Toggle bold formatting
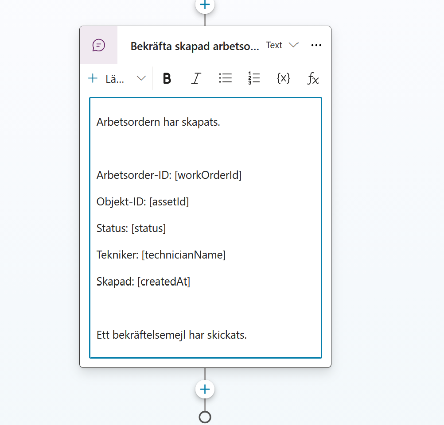The width and height of the screenshot is (444, 425). coord(167,78)
